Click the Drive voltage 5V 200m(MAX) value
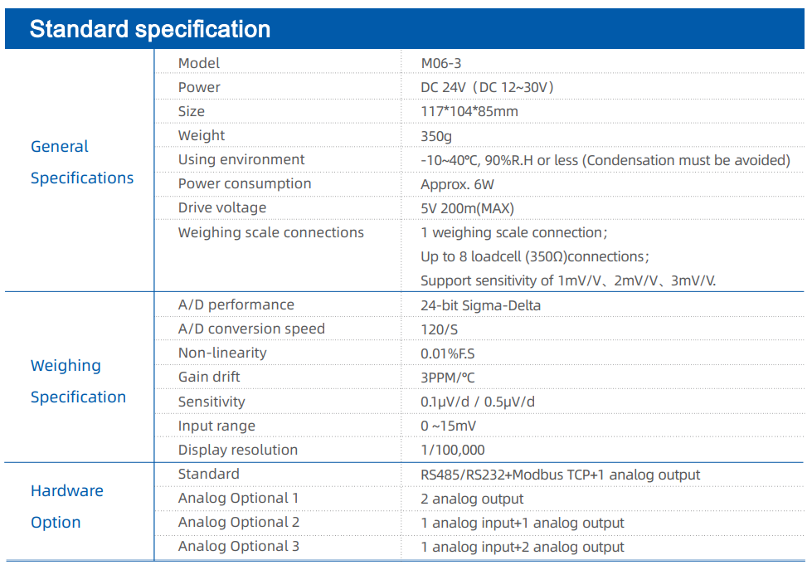This screenshot has width=812, height=570. click(467, 208)
